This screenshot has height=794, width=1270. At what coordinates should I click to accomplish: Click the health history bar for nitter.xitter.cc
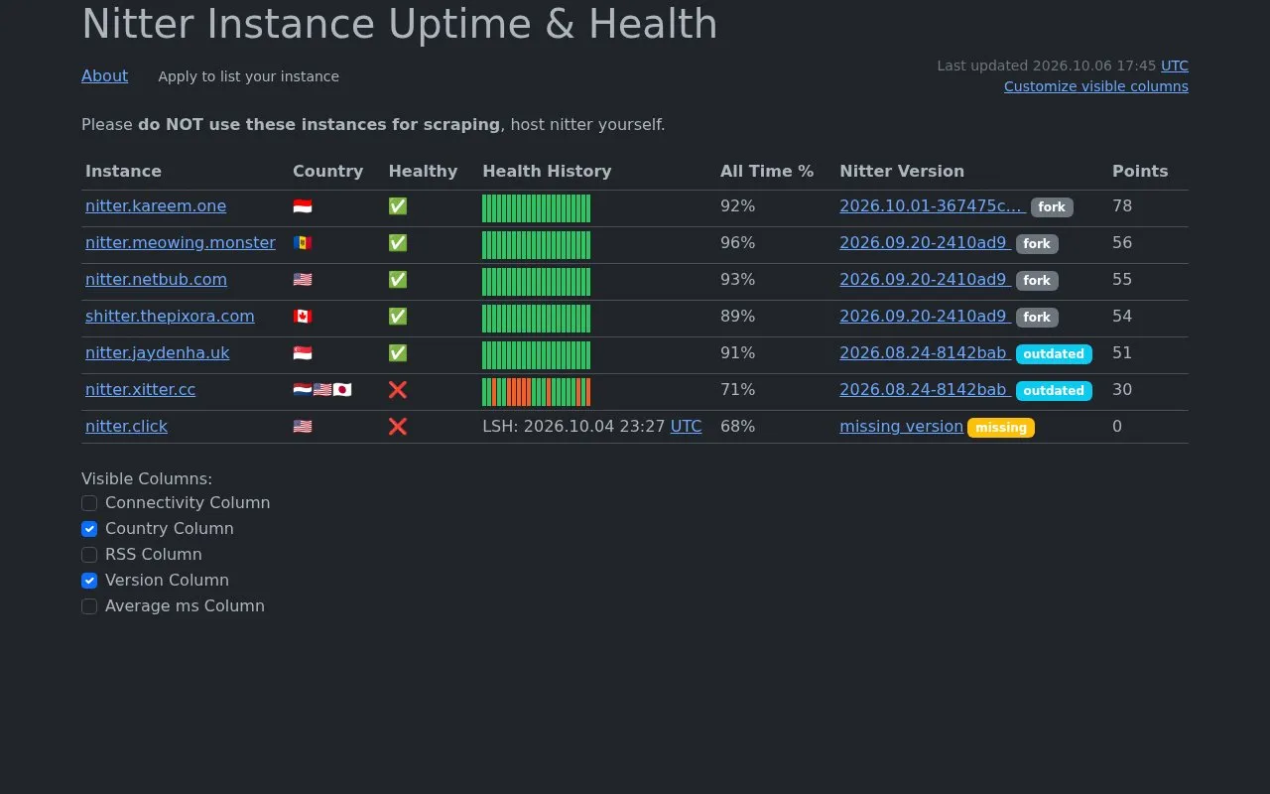click(536, 392)
